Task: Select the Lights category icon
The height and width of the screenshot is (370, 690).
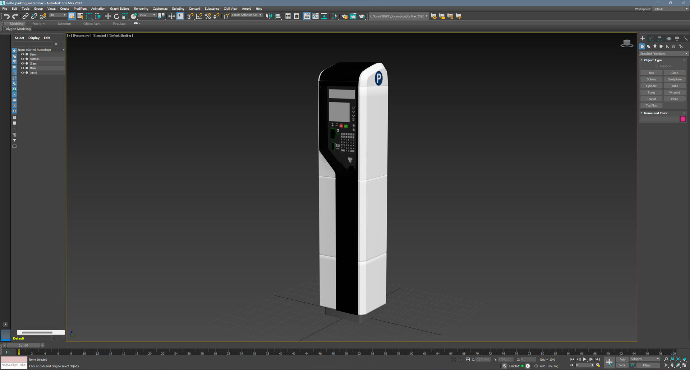Action: pos(655,47)
